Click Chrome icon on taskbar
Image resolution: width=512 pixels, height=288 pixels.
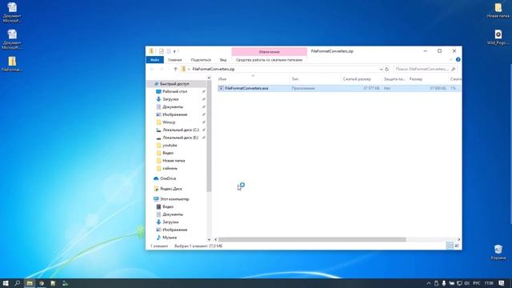coord(42,283)
